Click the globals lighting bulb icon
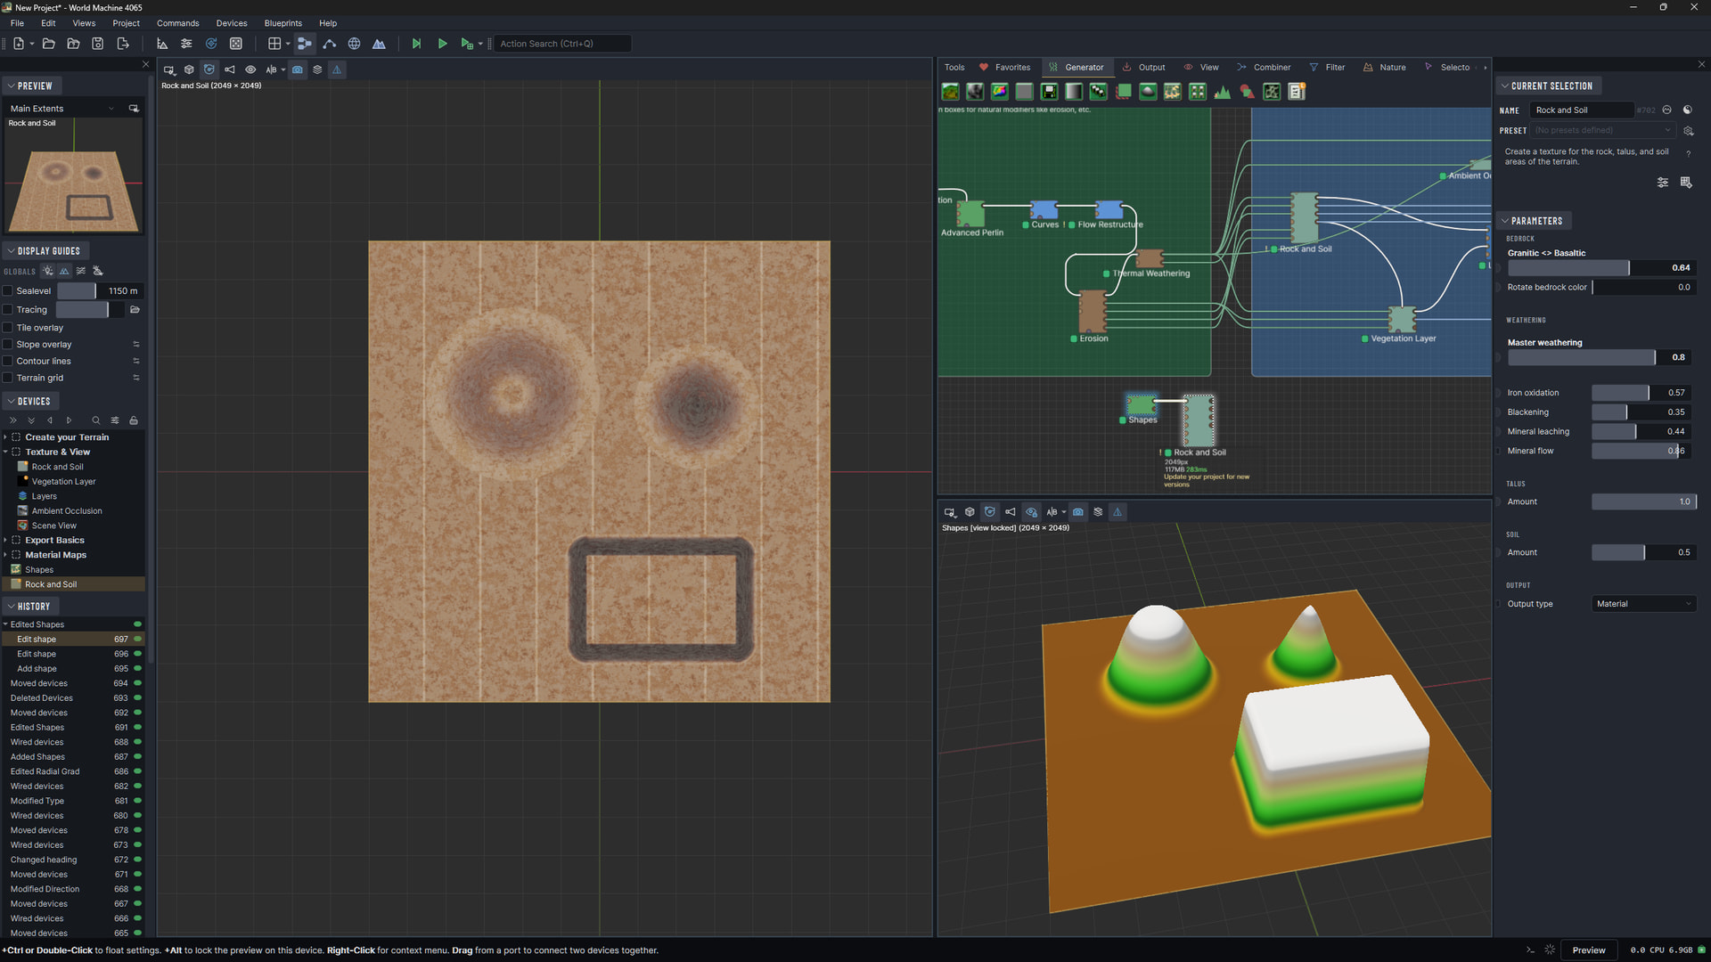This screenshot has width=1711, height=962. tap(48, 271)
